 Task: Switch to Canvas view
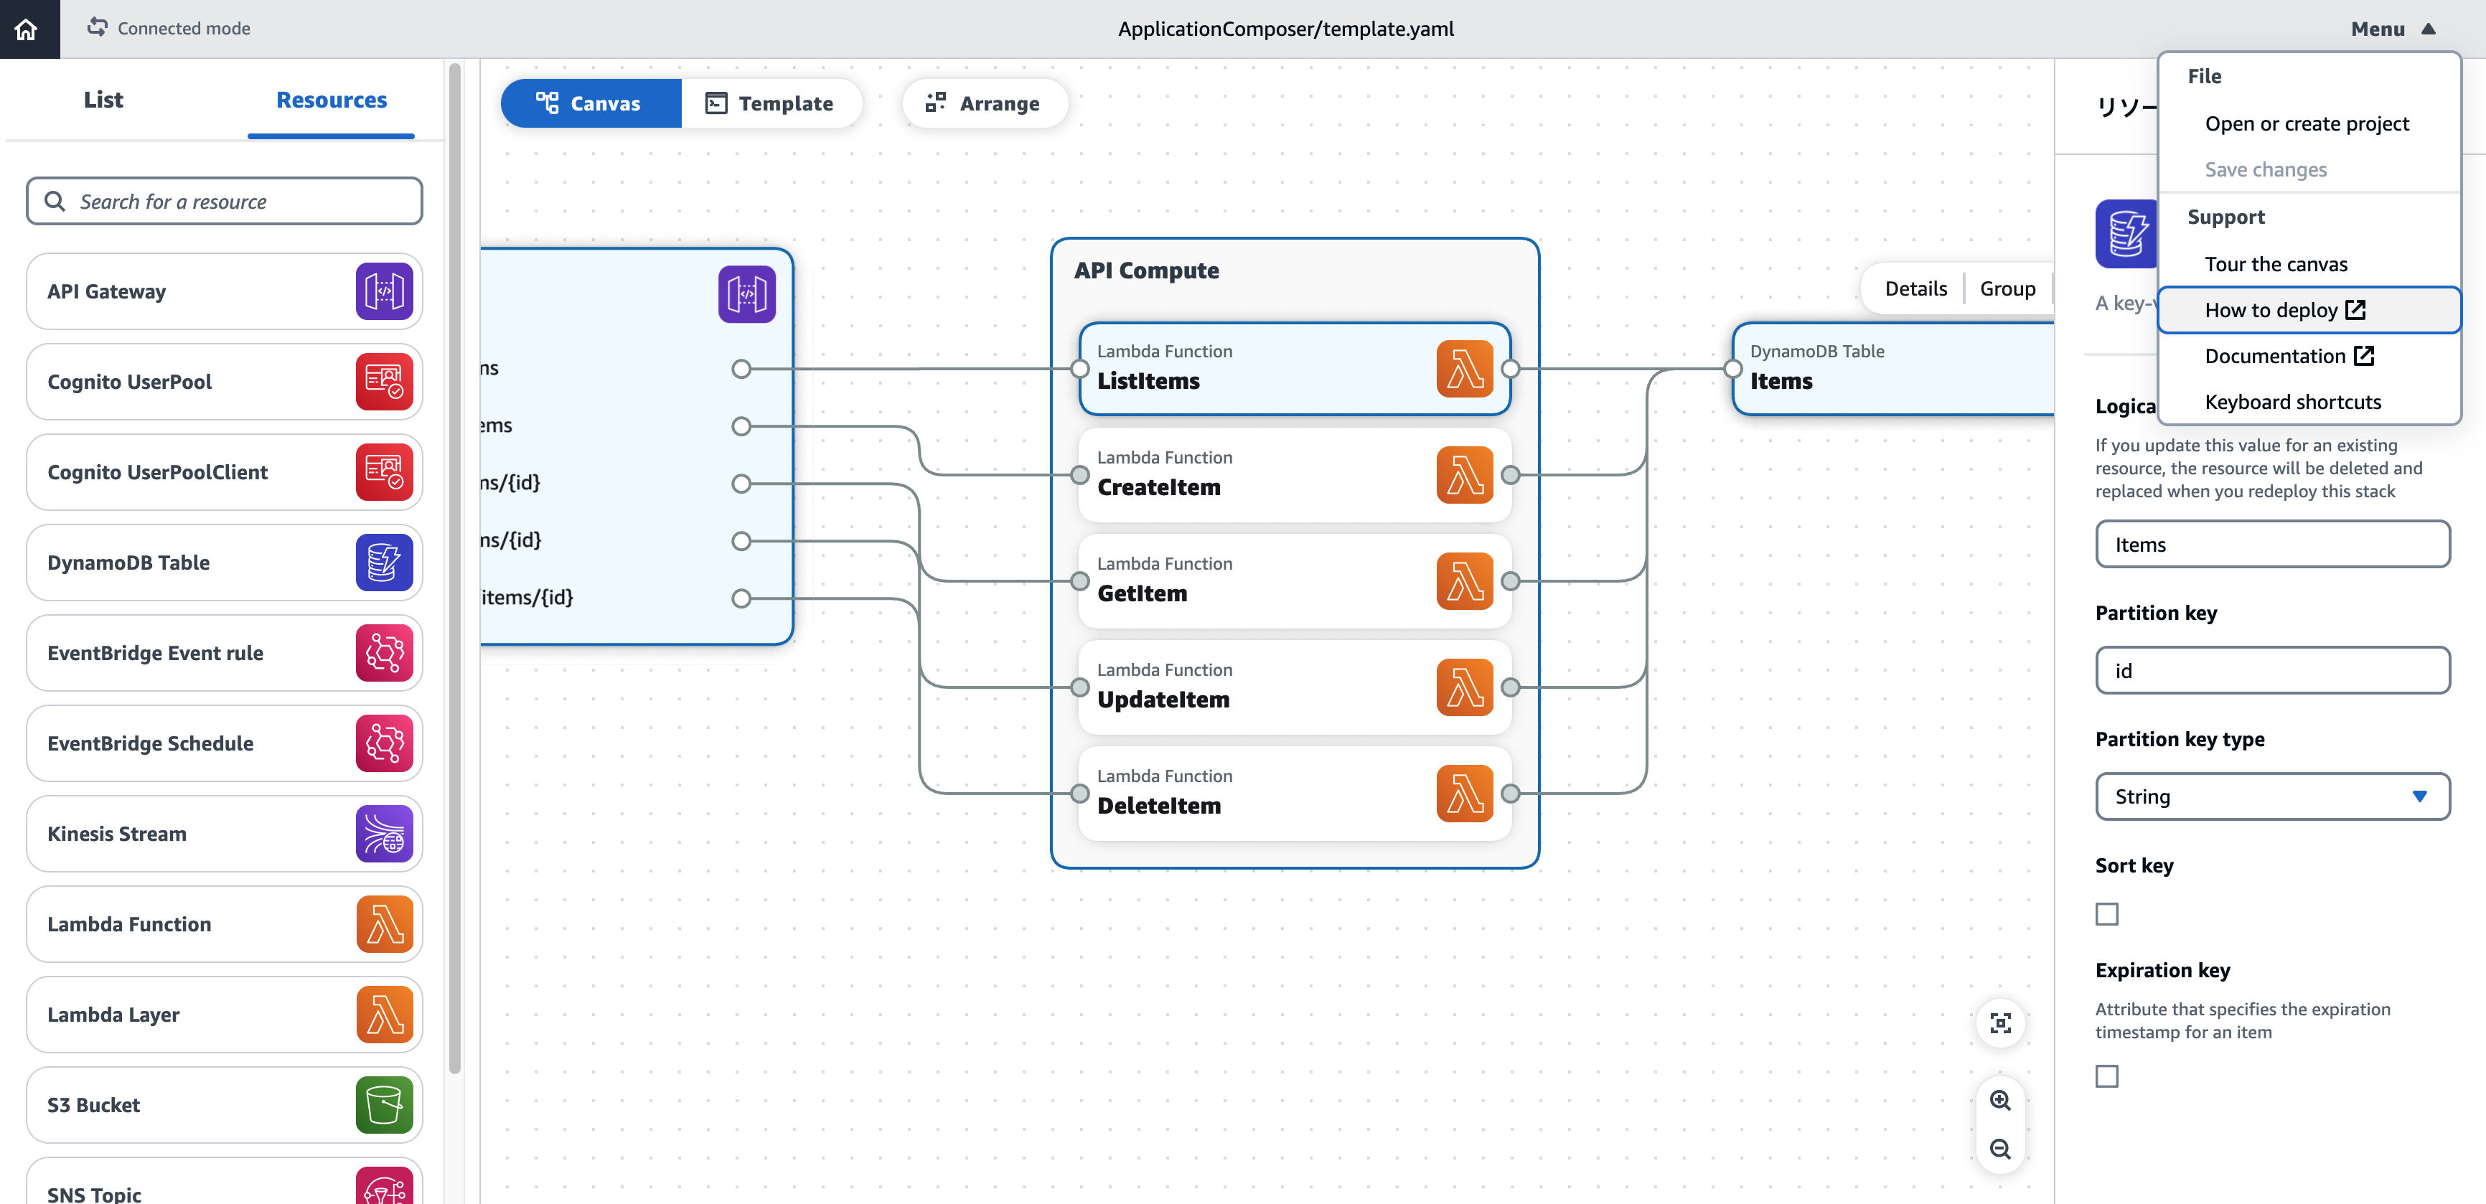(591, 103)
